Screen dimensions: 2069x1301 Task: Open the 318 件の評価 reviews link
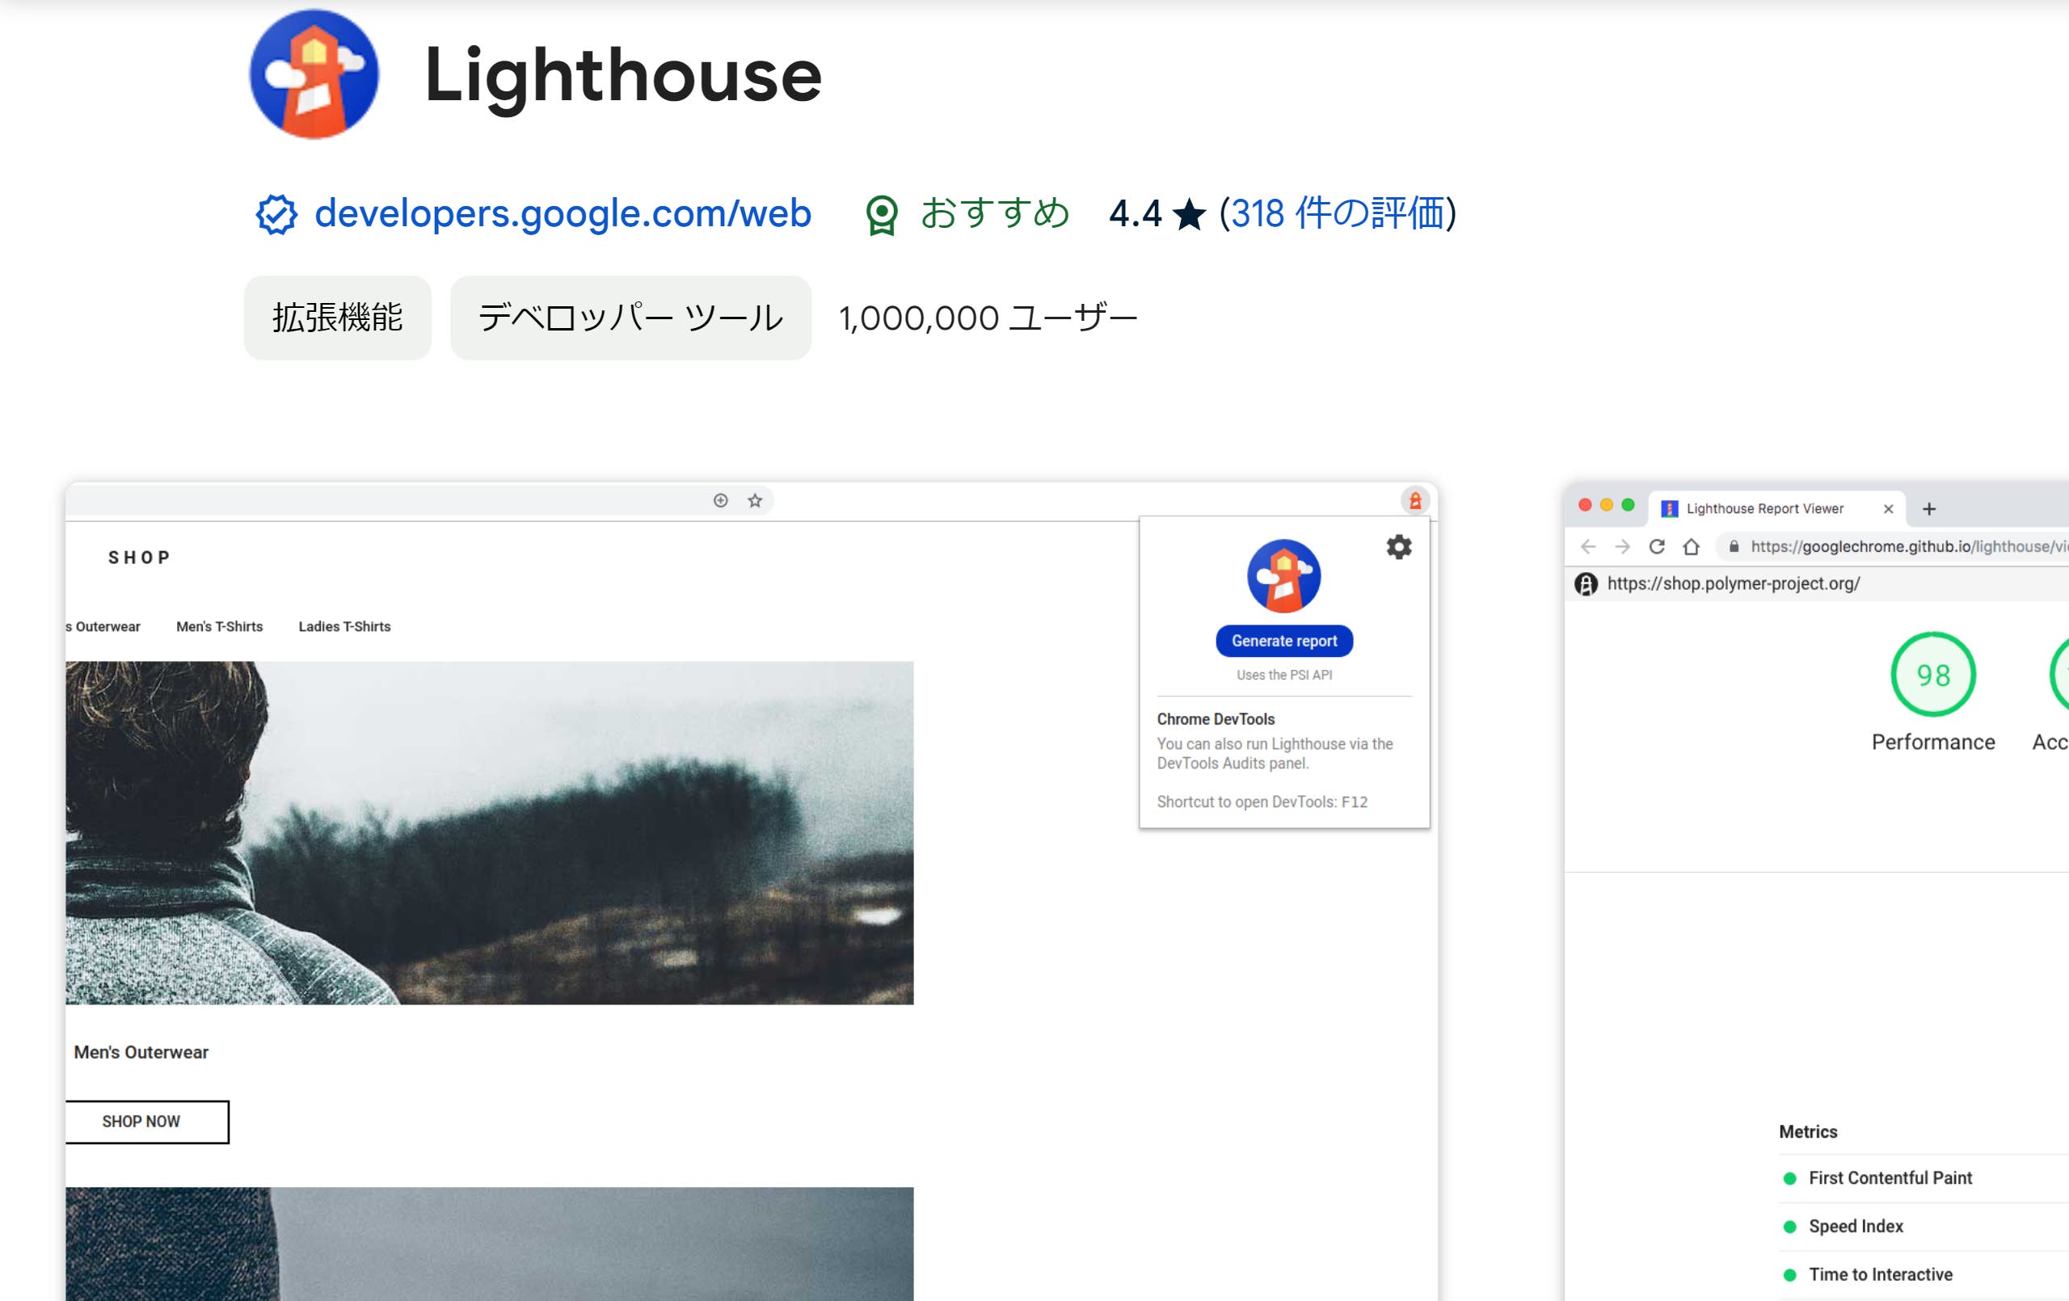click(x=1338, y=213)
